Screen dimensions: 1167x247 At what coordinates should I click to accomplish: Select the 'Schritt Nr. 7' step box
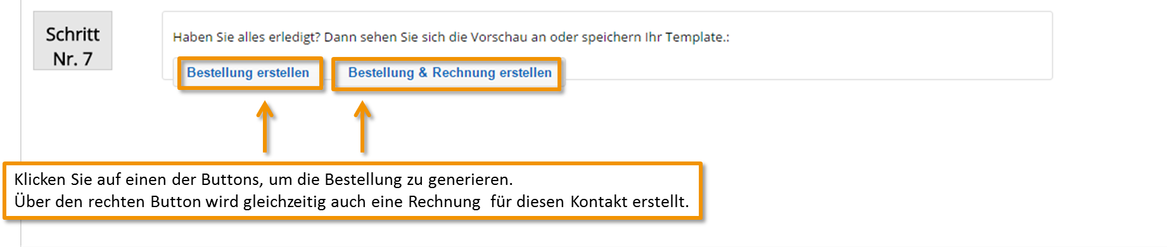click(73, 41)
